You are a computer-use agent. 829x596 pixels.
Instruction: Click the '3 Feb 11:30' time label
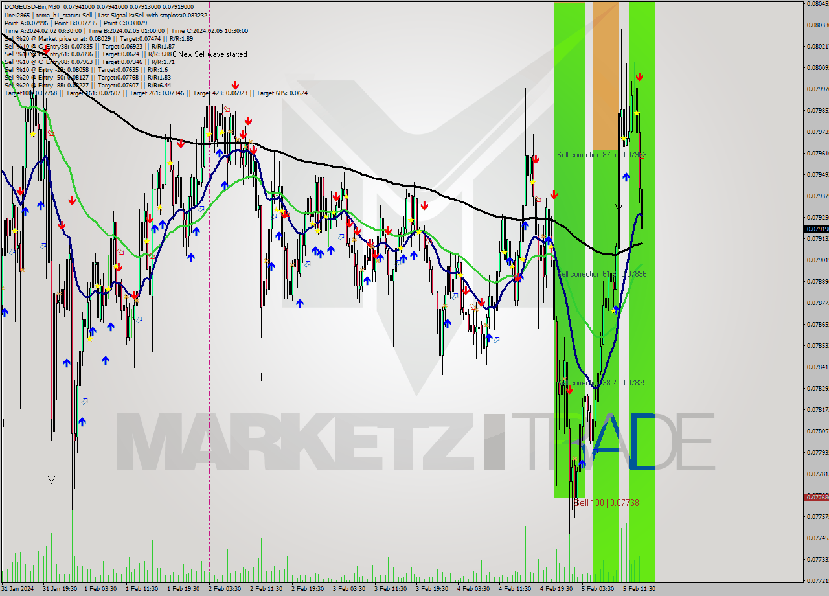[x=391, y=589]
